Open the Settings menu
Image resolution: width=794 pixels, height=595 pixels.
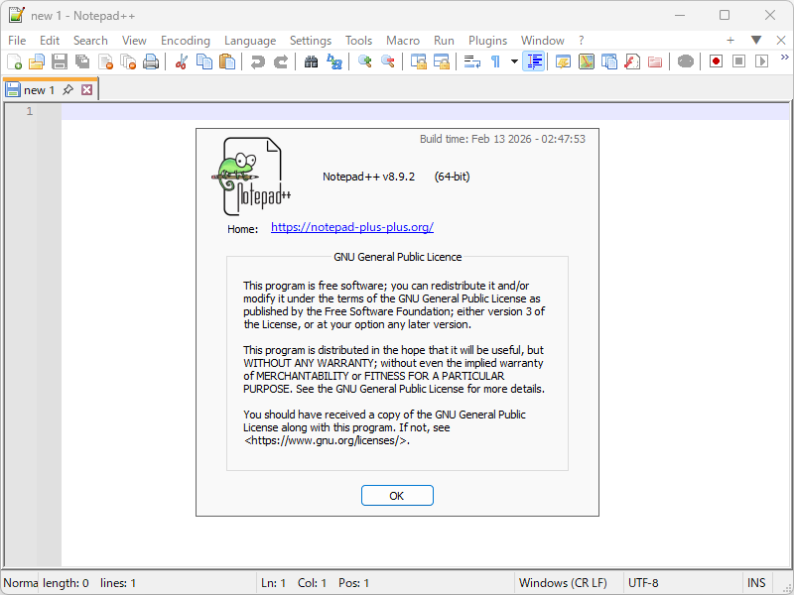310,41
